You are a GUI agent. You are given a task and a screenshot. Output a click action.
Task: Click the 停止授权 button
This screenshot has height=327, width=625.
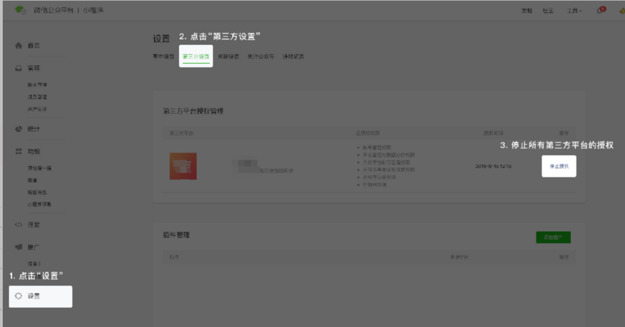[x=558, y=166]
